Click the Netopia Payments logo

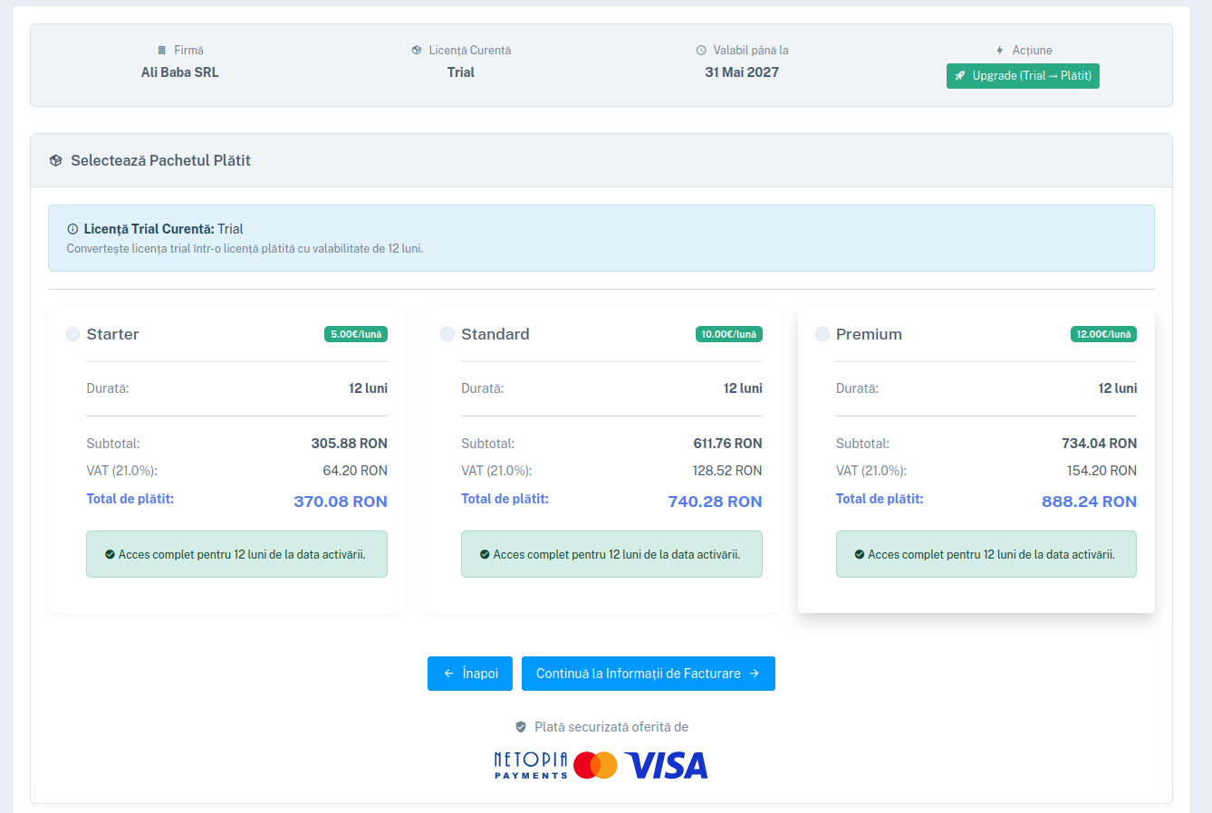pos(531,765)
